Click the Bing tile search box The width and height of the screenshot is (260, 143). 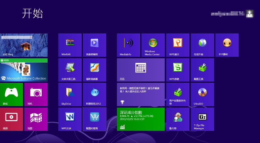tap(17, 37)
